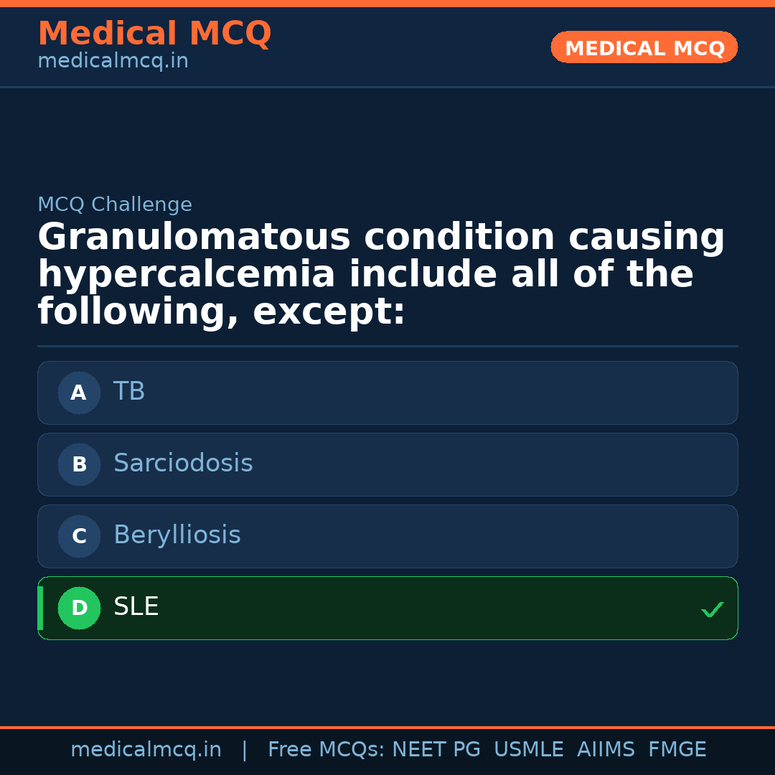This screenshot has width=775, height=775.
Task: Click the letter C circle badge
Action: [x=79, y=536]
